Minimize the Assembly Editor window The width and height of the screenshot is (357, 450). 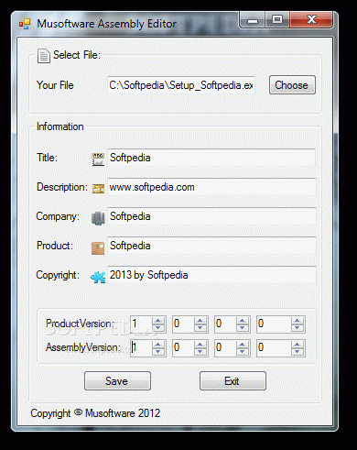coord(253,20)
